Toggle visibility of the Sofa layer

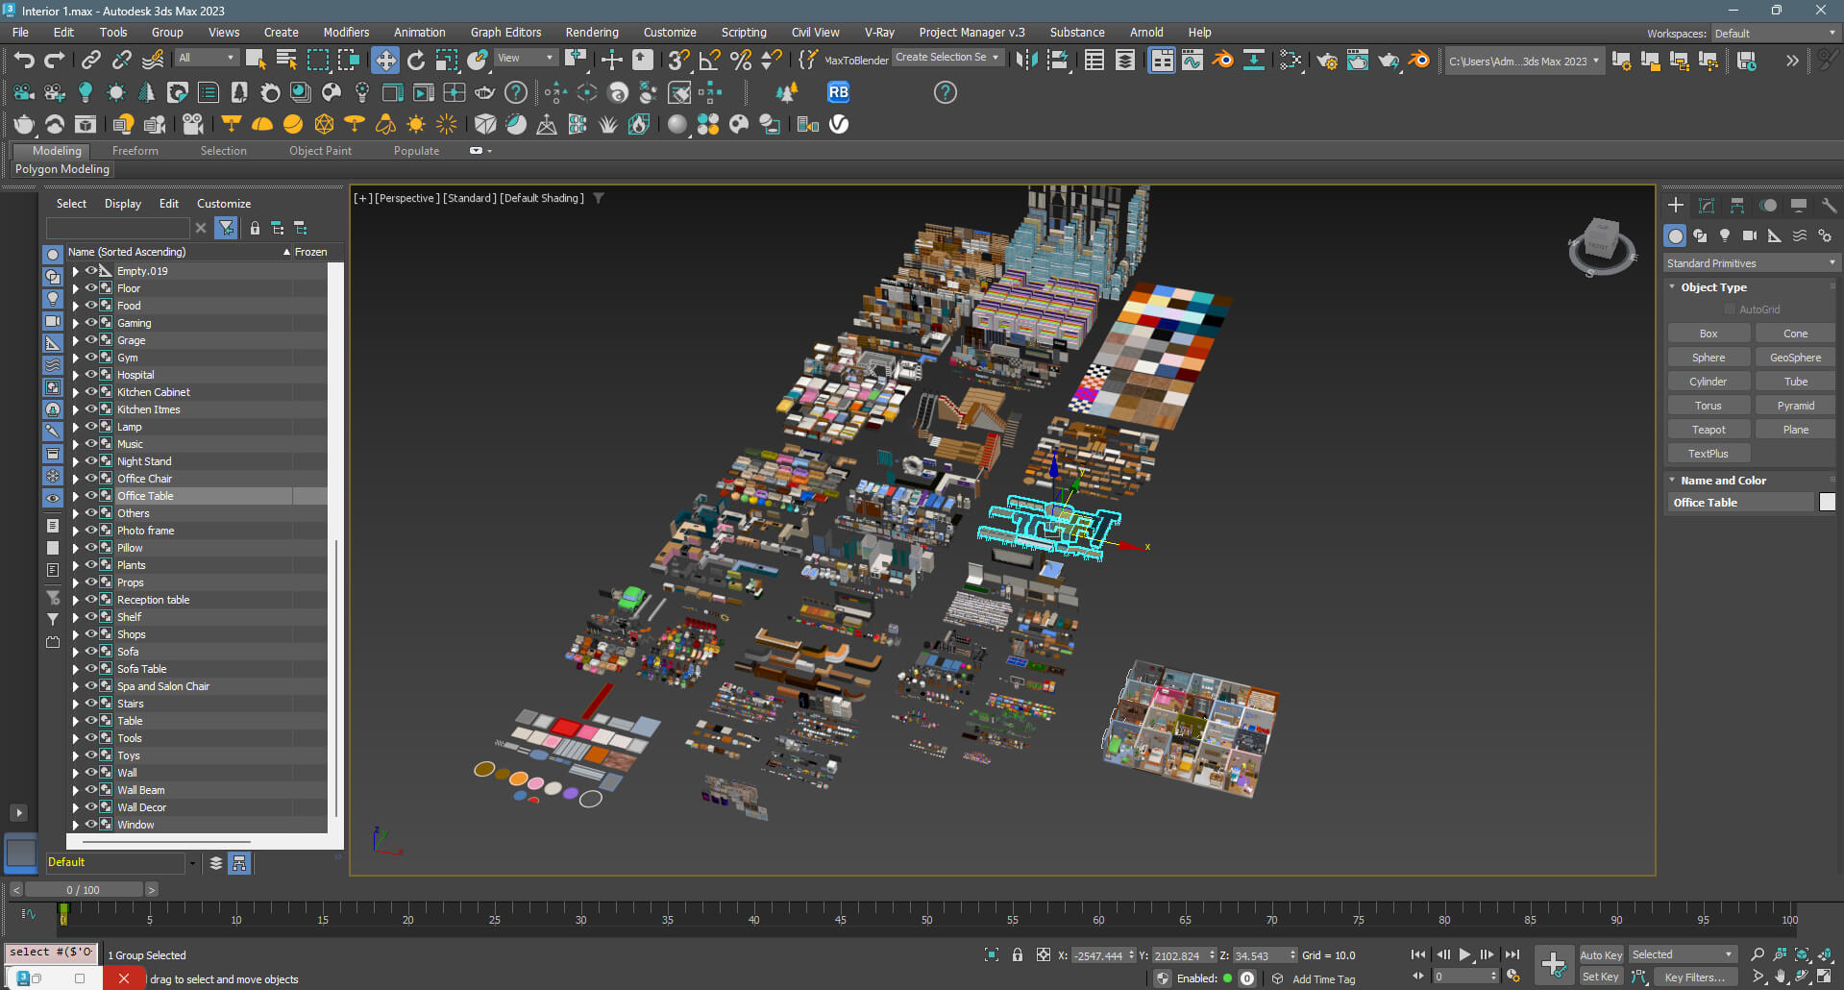point(91,652)
